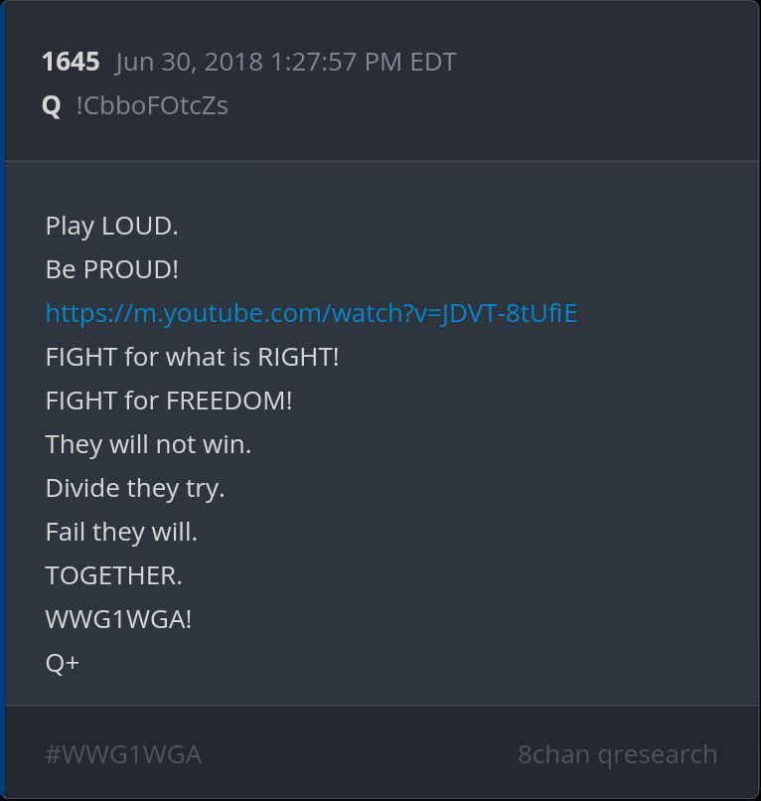
Task: Click the tripcode !CbboFOtcZs
Action: [x=152, y=105]
